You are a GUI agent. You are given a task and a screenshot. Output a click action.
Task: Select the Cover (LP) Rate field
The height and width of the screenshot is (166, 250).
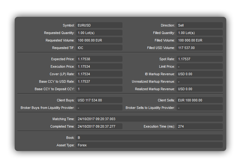point(99,74)
